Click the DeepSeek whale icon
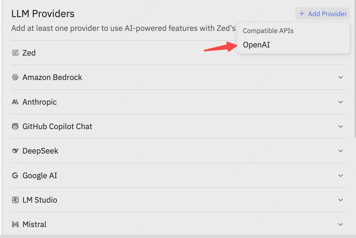The image size is (356, 238). (15, 151)
